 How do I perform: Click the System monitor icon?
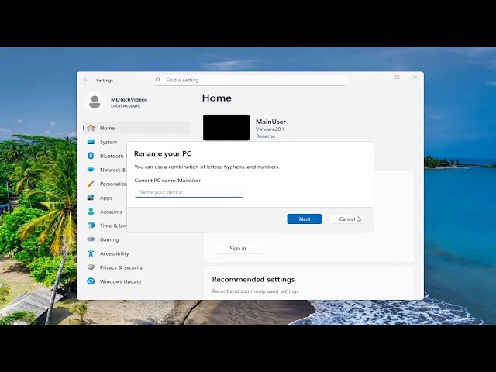(x=91, y=142)
